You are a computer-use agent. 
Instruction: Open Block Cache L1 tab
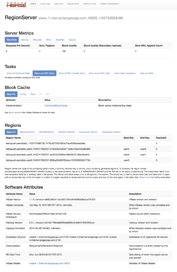pos(41,94)
